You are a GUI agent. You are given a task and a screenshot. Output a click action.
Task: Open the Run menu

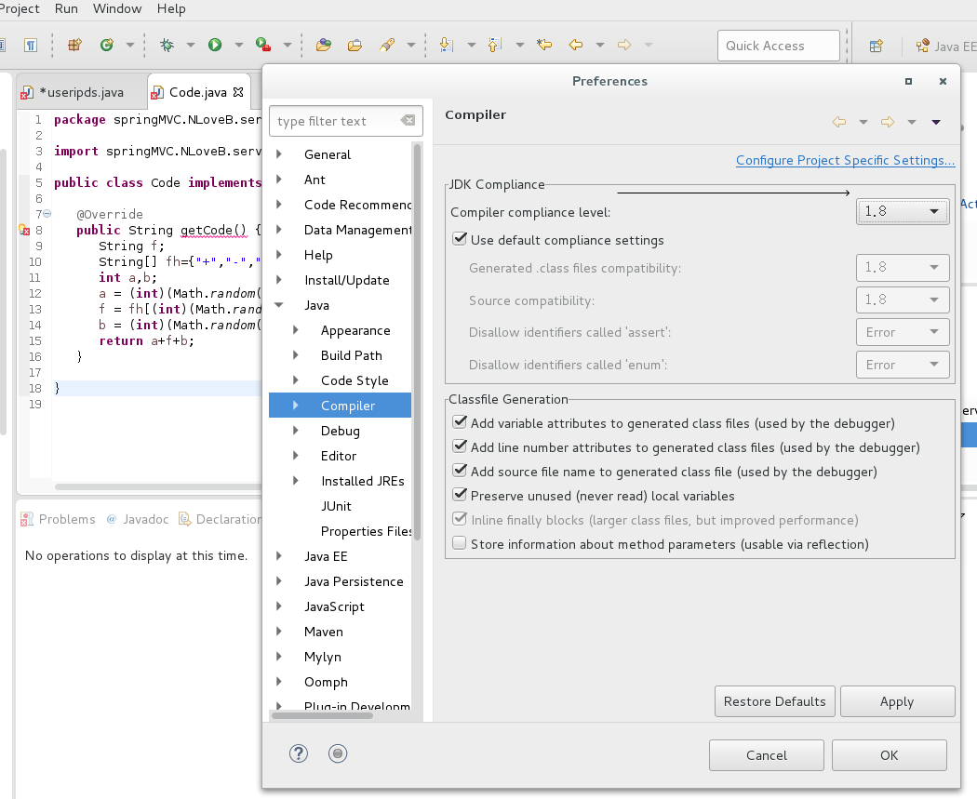tap(66, 8)
